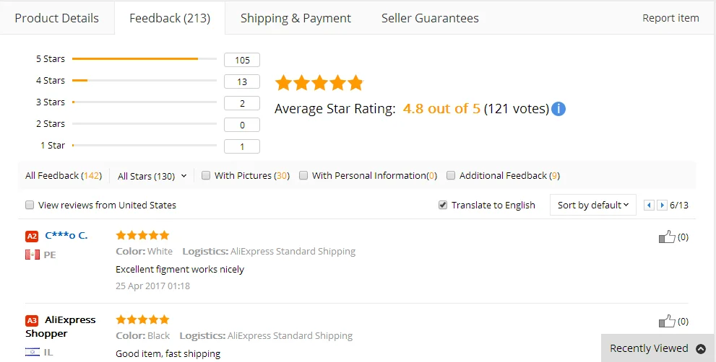Like the AliExpress Shopper review
Image resolution: width=716 pixels, height=362 pixels.
tap(666, 321)
